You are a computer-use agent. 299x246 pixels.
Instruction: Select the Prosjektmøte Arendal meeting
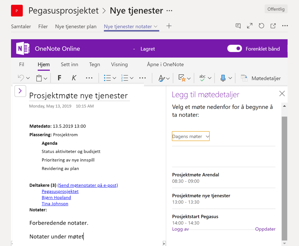pyautogui.click(x=224, y=178)
